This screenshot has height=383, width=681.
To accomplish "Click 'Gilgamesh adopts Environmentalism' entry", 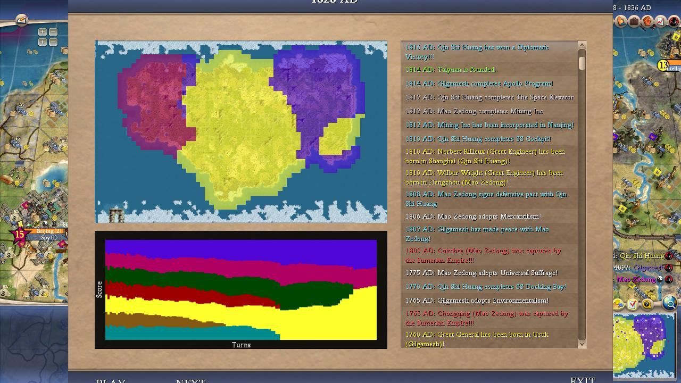I will pos(489,301).
